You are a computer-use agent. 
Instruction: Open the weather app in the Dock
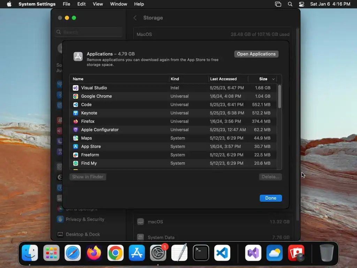275,253
